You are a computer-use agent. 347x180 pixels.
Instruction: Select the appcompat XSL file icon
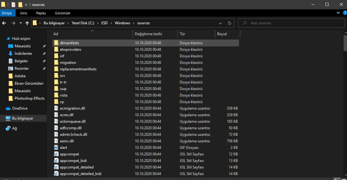pos(56,154)
